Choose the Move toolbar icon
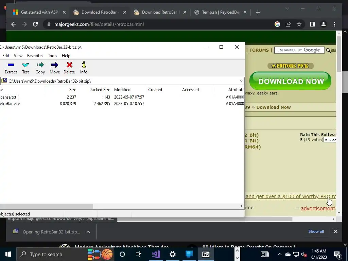Viewport: 348px width, 261px height. [55, 68]
